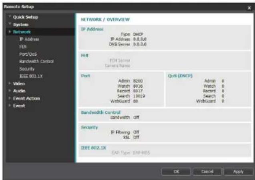Open the Event Action section in sidebar
This screenshot has width=255, height=180.
click(26, 99)
